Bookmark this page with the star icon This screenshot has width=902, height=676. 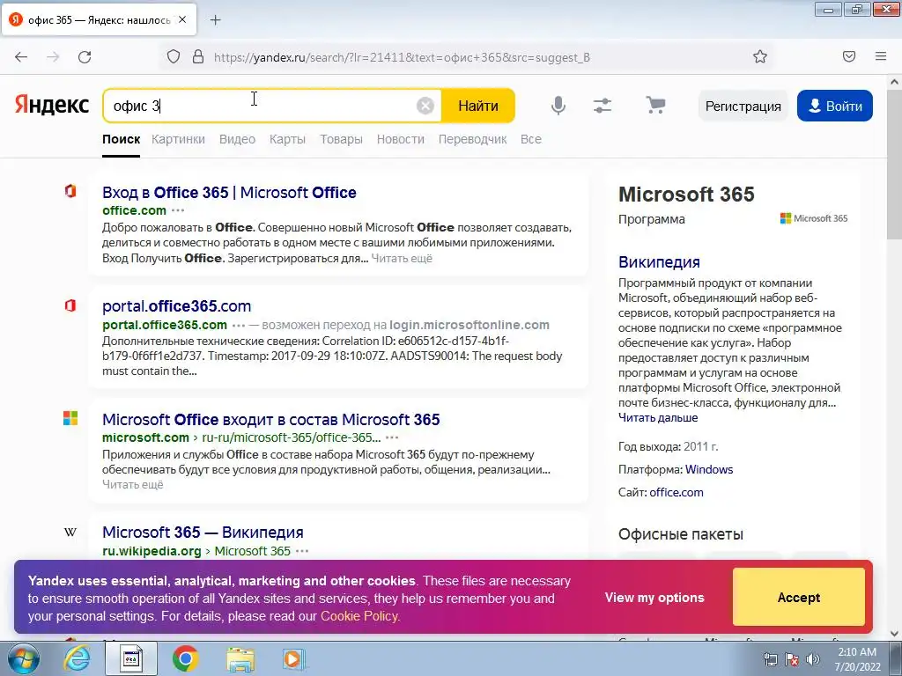click(760, 57)
